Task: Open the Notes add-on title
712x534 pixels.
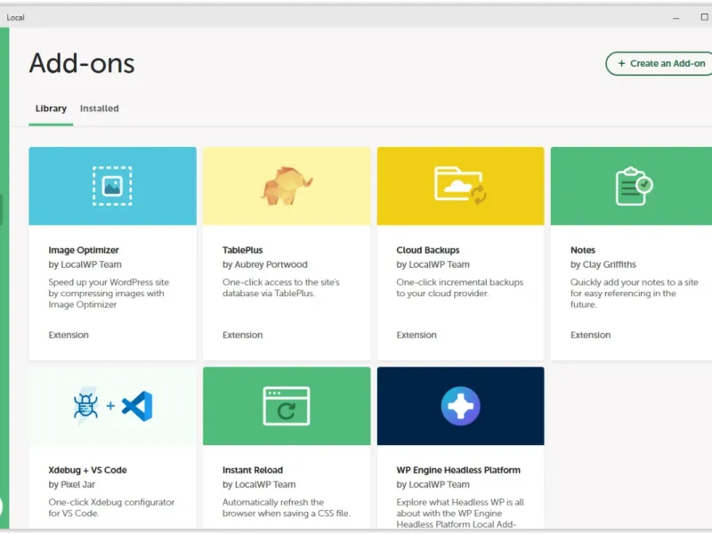Action: click(x=583, y=250)
